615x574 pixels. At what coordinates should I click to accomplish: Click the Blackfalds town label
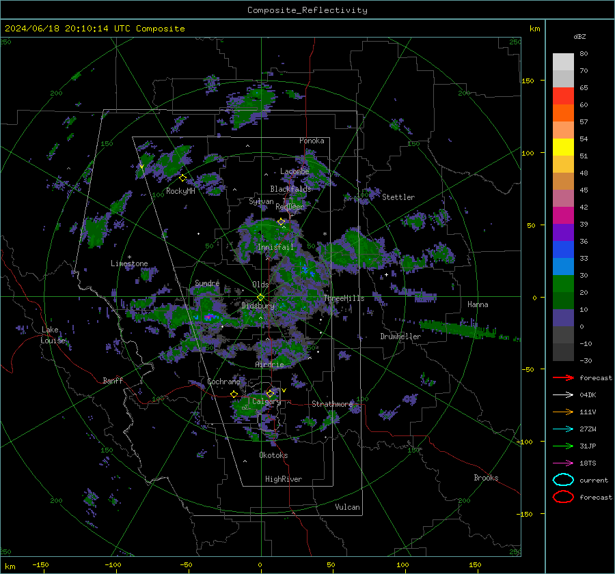[x=290, y=189]
